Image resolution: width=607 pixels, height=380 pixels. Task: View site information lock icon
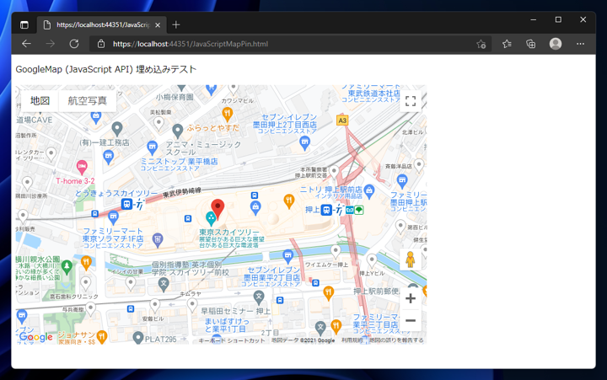pos(101,44)
